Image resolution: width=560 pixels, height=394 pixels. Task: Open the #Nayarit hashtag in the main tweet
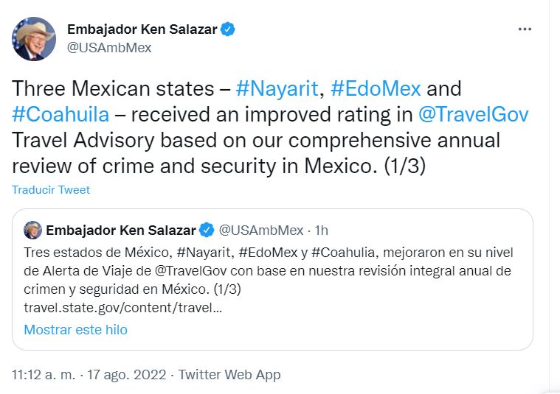277,89
